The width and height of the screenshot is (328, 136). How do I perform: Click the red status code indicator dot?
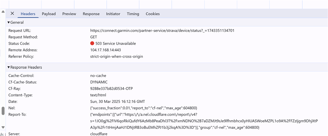[92, 43]
